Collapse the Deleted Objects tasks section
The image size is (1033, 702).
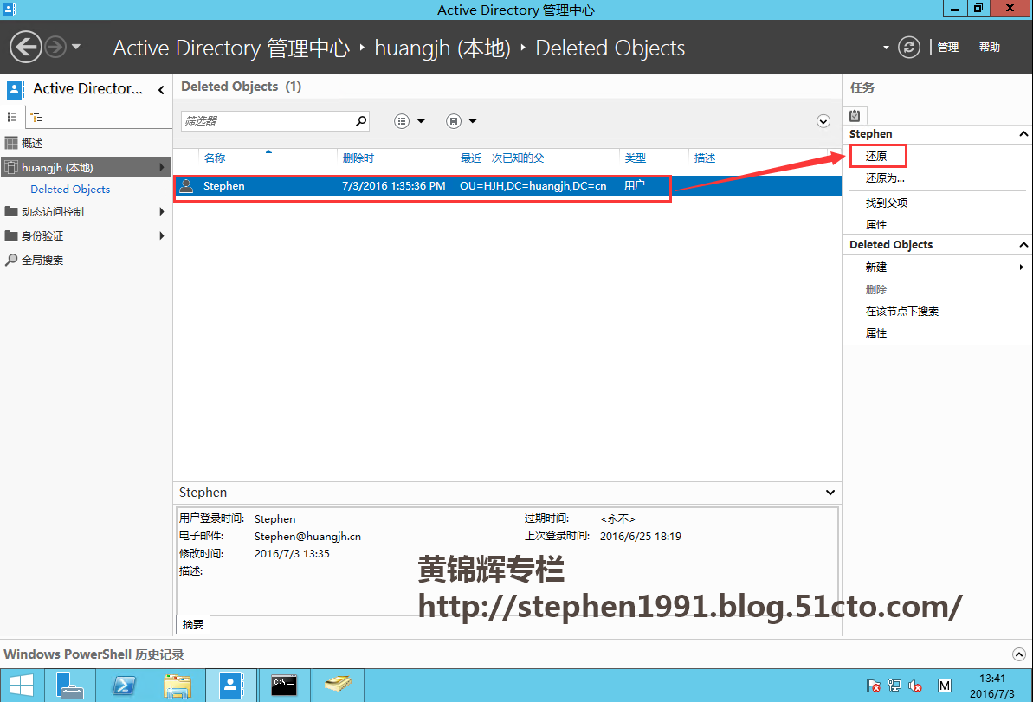coord(1023,244)
